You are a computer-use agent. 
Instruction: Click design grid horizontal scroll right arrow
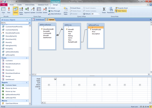(150, 102)
